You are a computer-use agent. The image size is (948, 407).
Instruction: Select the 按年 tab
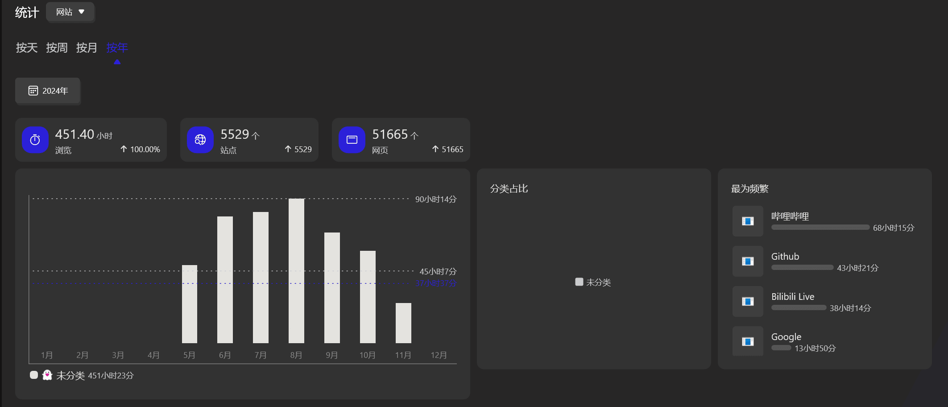(117, 48)
